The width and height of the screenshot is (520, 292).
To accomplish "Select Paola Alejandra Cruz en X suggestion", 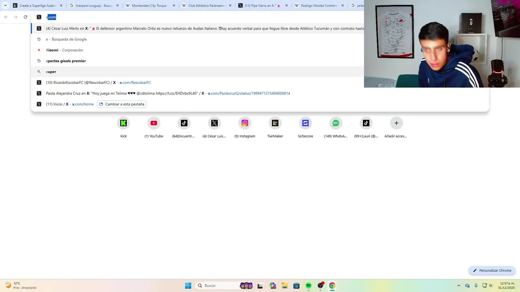I will (x=260, y=93).
